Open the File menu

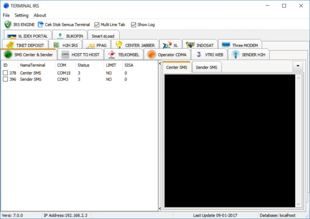6,15
